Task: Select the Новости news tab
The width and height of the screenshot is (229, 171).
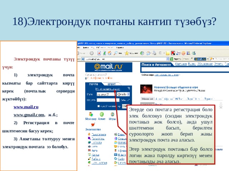Action: click(x=147, y=99)
